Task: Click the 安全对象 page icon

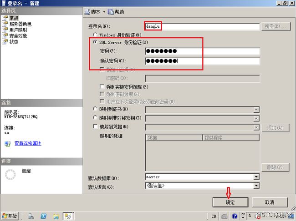Action: click(5, 36)
